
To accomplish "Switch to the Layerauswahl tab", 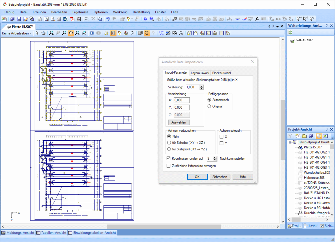I will click(x=200, y=73).
